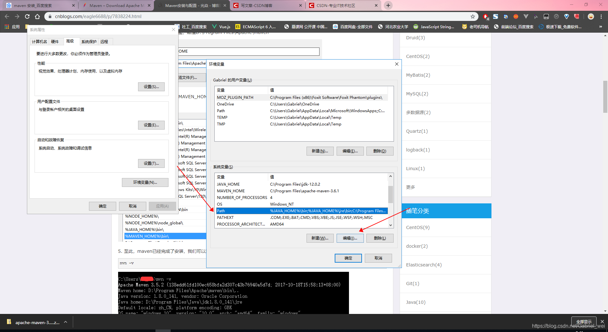This screenshot has height=332, width=608.
Task: Expand the hidden bookmarks overflow
Action: click(601, 27)
